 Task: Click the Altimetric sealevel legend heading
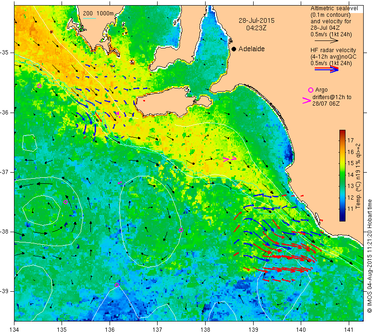(x=334, y=8)
